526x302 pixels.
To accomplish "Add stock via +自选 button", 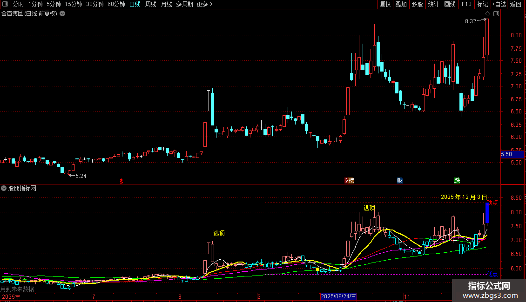I will click(499, 4).
